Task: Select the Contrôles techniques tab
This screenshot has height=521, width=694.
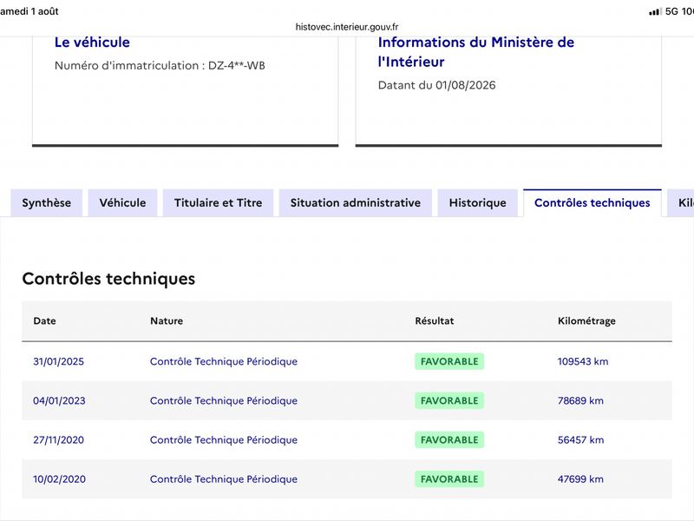Action: pyautogui.click(x=593, y=203)
